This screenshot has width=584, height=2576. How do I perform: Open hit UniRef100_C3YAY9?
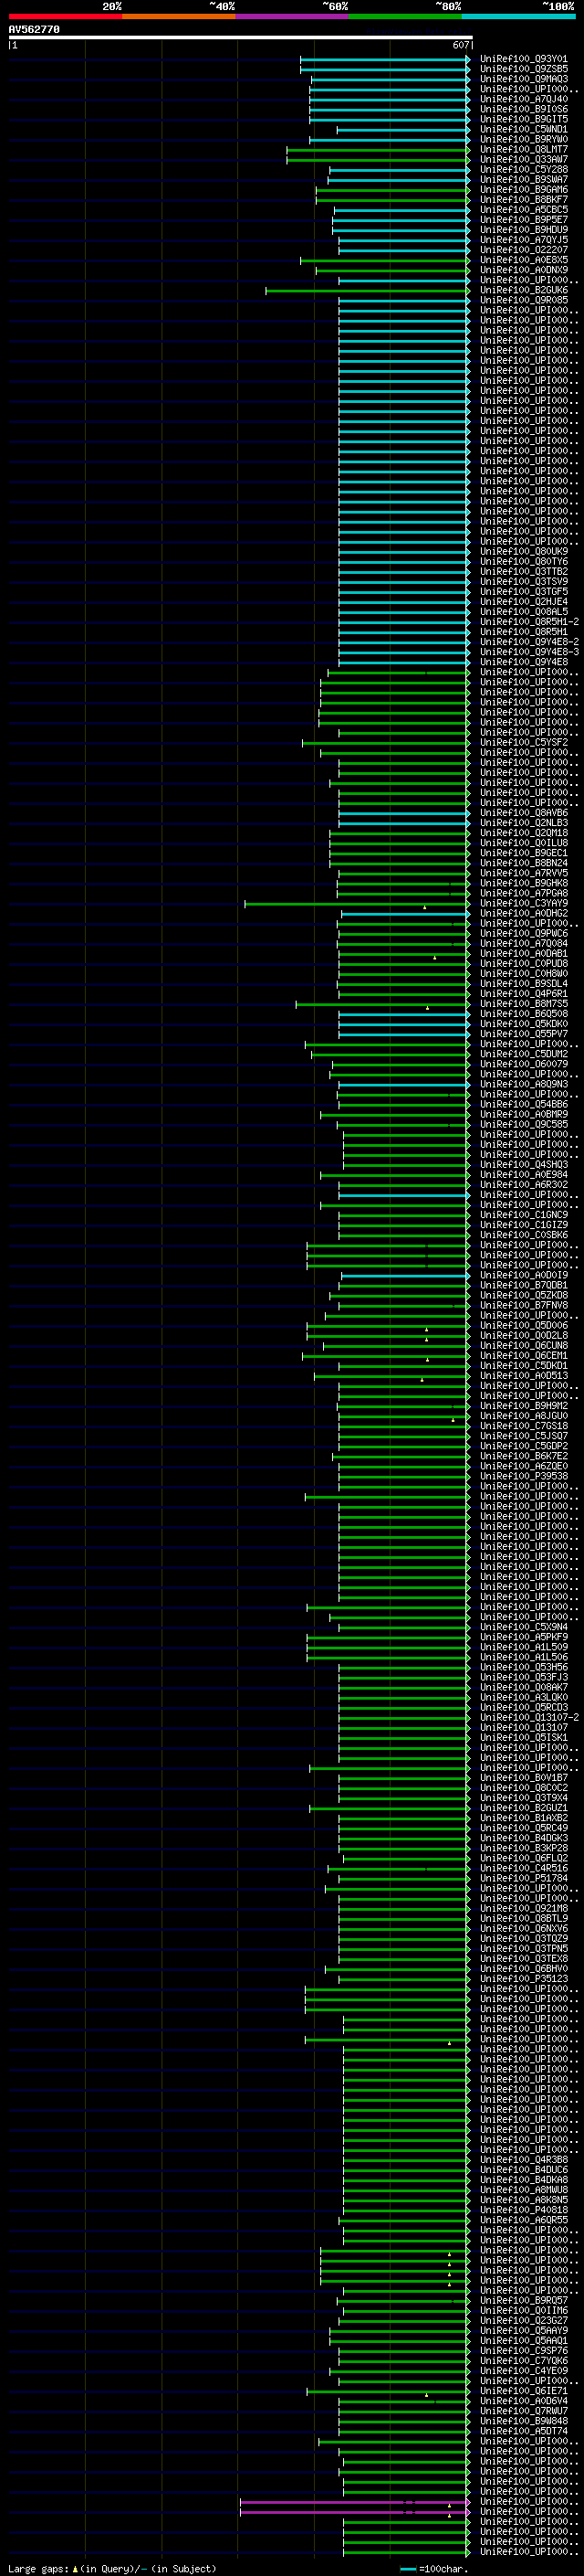tap(523, 904)
